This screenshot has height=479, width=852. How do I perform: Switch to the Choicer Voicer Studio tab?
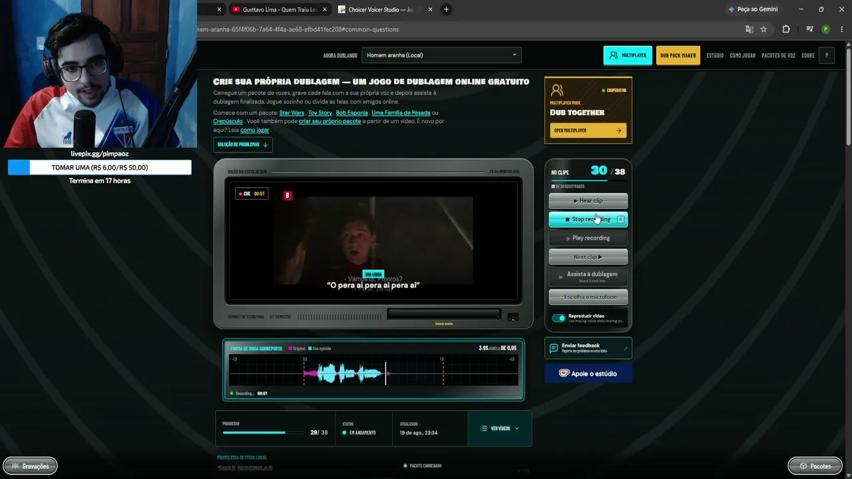386,9
